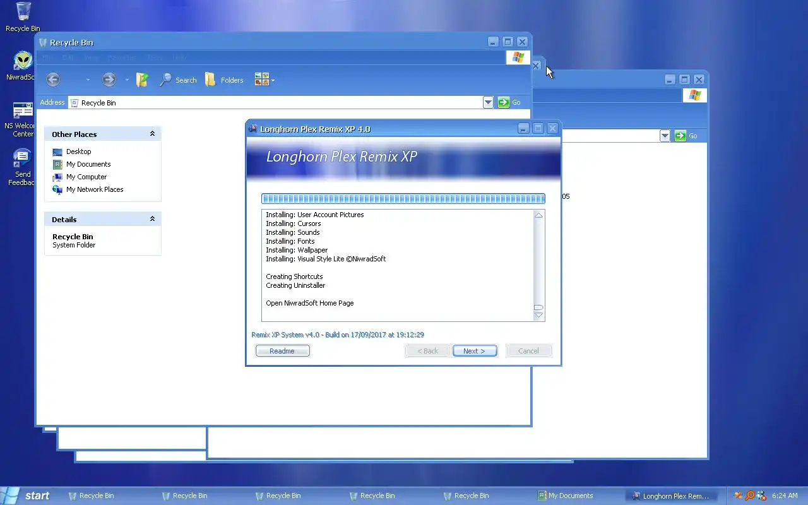The image size is (808, 505).
Task: Click Cancel in the installer dialog
Action: tap(528, 351)
